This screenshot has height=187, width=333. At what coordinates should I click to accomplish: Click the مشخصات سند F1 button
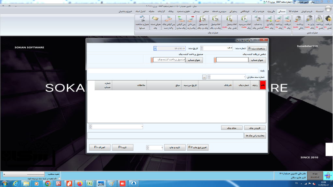click(257, 49)
